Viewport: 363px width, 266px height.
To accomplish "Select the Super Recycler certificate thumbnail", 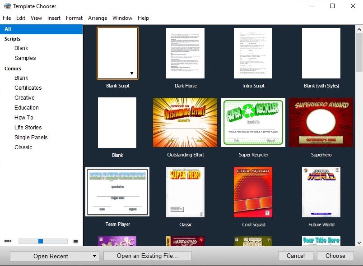I will [x=253, y=123].
